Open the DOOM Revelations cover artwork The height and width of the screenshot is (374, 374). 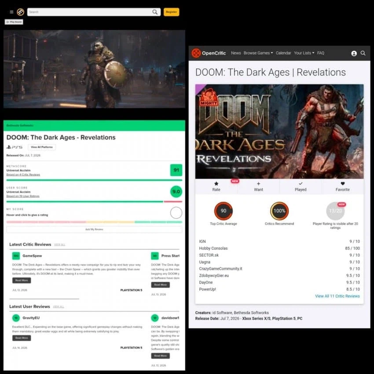279,132
